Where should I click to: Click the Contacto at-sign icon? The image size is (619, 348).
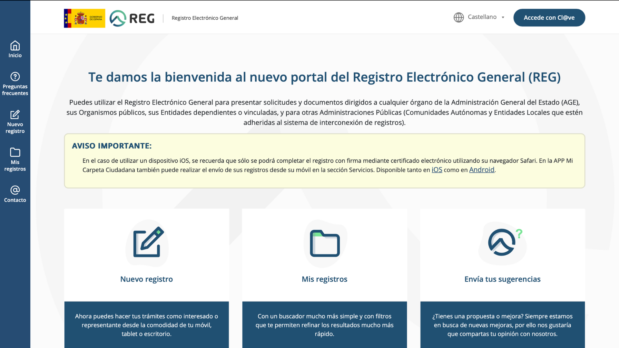pyautogui.click(x=15, y=190)
